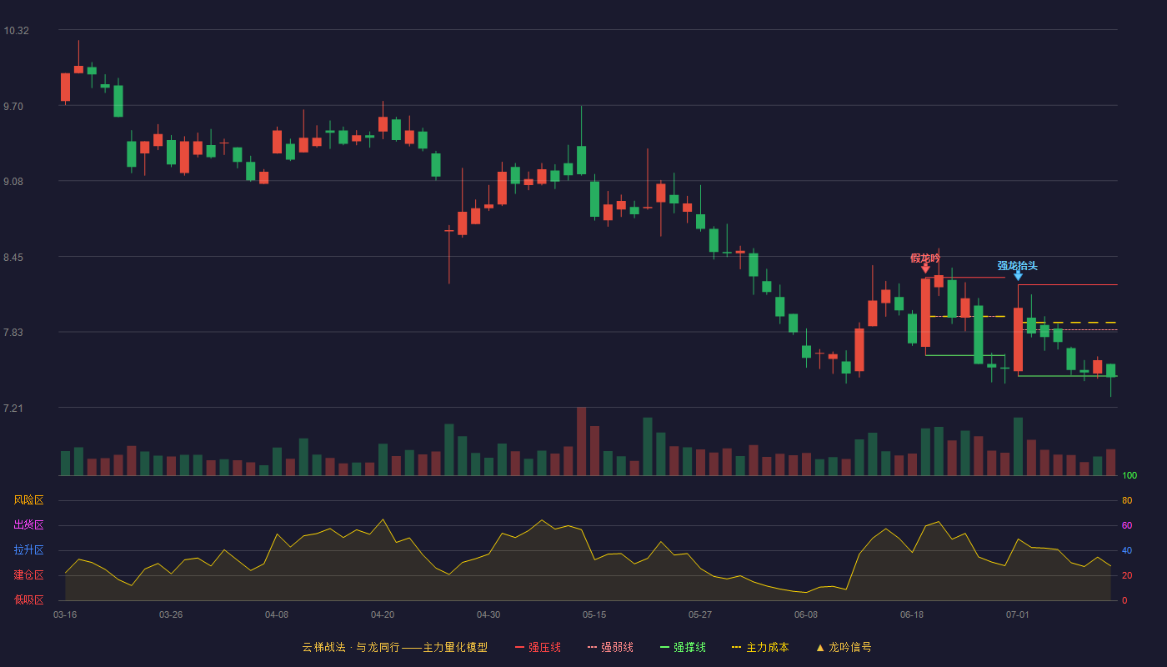The height and width of the screenshot is (667, 1167).
Task: Click the orange 80 indicator axis value
Action: coord(1127,500)
